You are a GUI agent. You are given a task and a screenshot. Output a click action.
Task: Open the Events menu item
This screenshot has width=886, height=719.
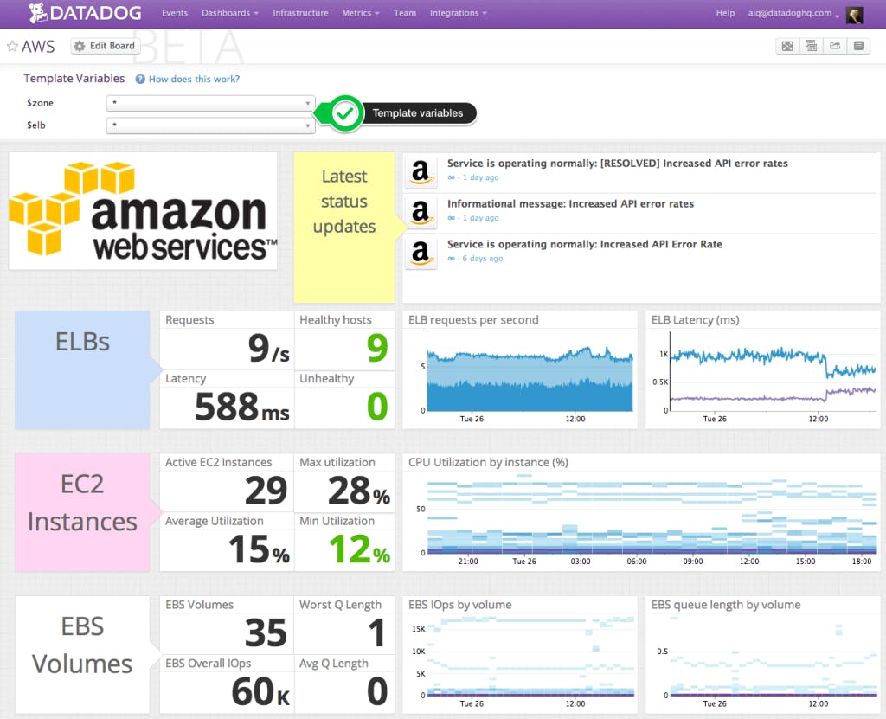(175, 13)
